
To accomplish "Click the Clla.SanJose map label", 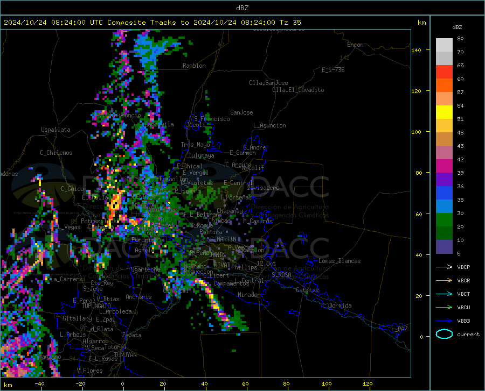I will pyautogui.click(x=268, y=83).
